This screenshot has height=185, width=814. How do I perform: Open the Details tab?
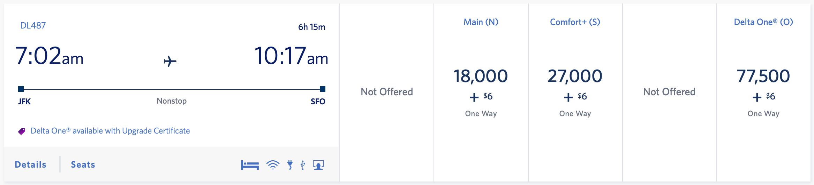click(30, 164)
